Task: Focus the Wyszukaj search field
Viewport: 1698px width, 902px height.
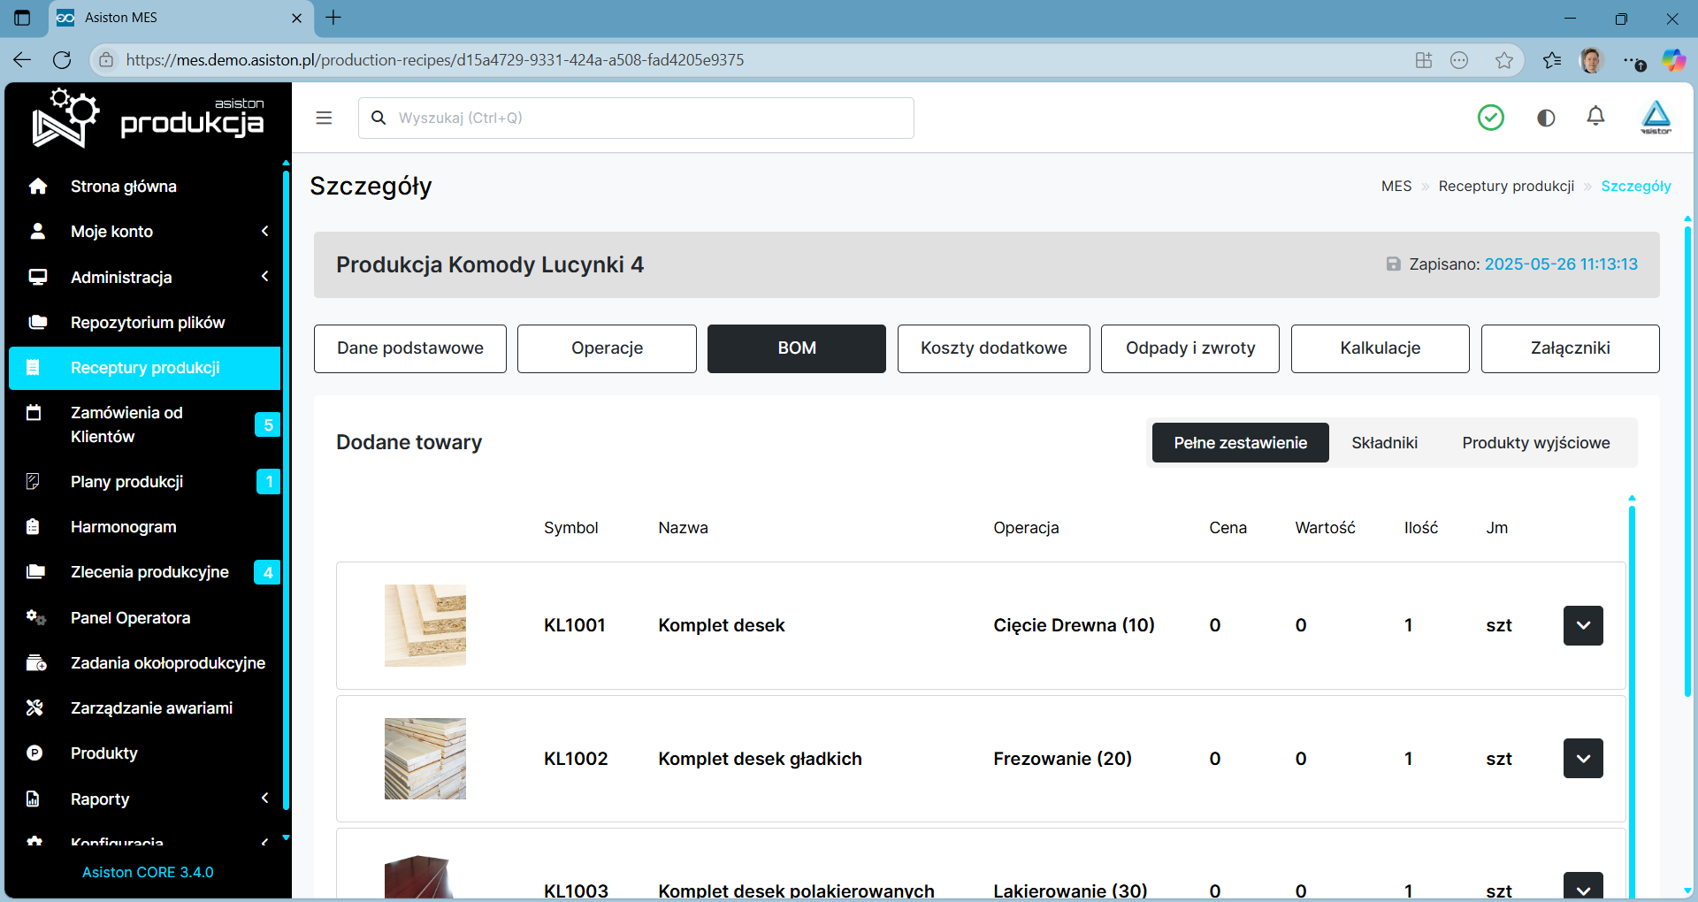Action: pyautogui.click(x=636, y=118)
